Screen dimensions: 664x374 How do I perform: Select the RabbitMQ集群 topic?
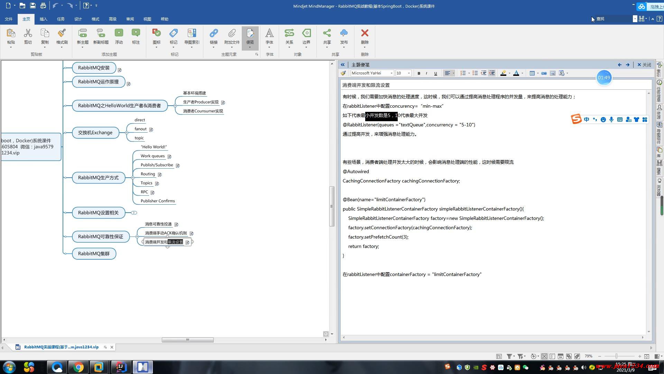click(94, 253)
